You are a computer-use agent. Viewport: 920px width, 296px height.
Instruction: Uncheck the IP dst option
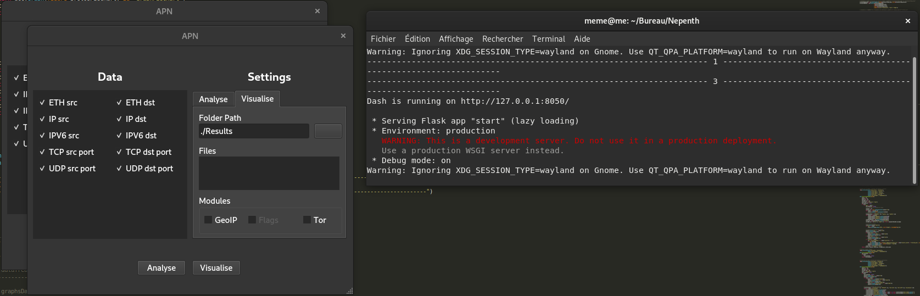click(x=131, y=119)
